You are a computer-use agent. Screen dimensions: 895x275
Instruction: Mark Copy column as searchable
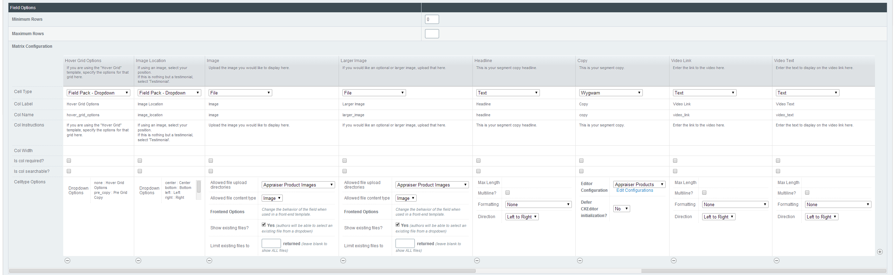click(x=581, y=171)
